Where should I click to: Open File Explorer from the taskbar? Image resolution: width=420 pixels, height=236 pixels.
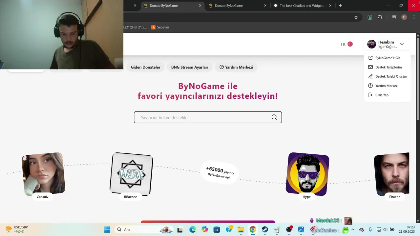pos(241,229)
